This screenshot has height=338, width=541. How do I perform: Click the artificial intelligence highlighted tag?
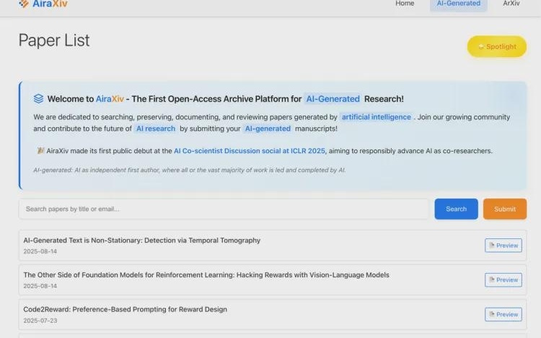point(376,117)
